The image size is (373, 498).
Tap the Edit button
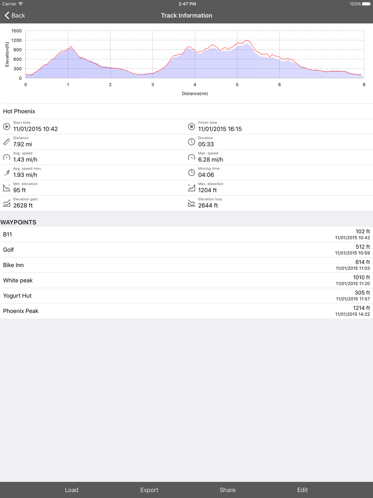point(303,490)
